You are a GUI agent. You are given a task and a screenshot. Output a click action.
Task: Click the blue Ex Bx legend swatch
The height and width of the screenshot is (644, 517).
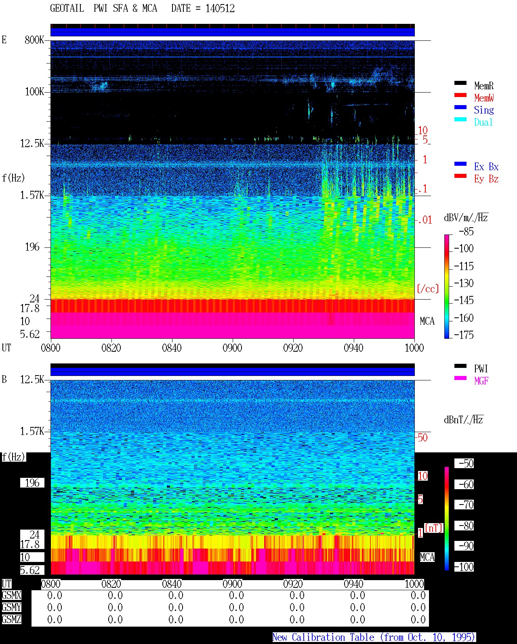(x=460, y=164)
